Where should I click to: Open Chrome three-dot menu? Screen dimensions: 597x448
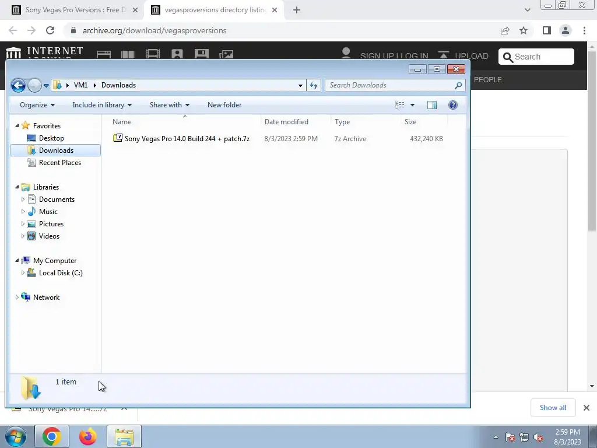(x=584, y=30)
